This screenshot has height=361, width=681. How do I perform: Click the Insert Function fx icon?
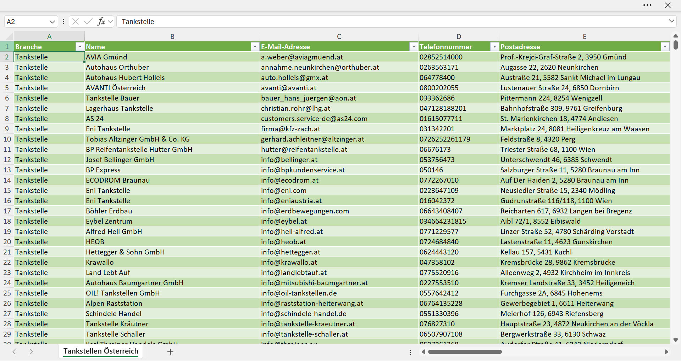101,22
